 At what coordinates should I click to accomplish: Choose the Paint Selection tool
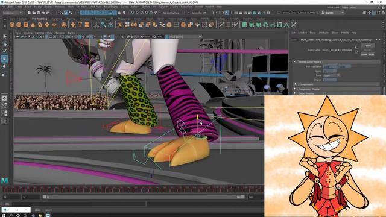[x=4, y=51]
